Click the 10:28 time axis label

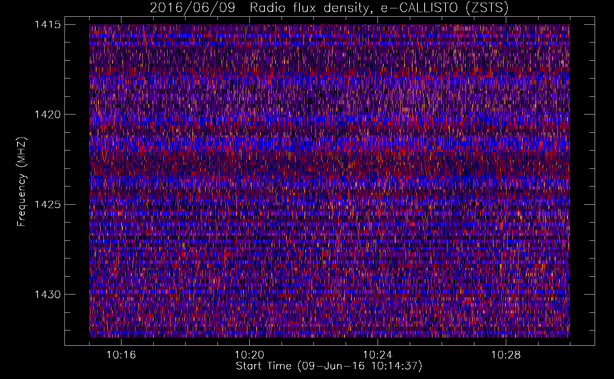506,355
